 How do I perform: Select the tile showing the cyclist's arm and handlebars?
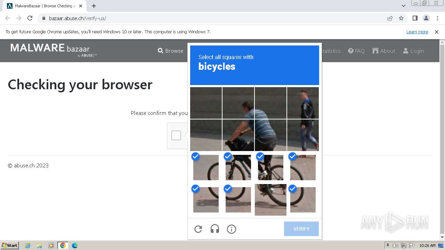[238, 135]
